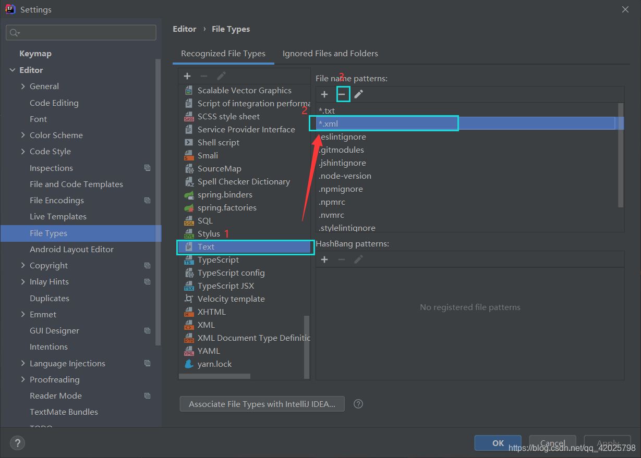The image size is (641, 458).
Task: Add a file name pattern
Action: 324,94
